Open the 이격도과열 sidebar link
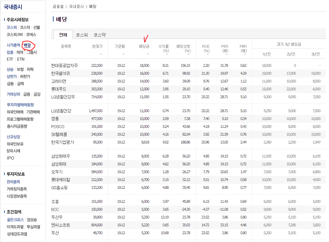 tap(15, 227)
